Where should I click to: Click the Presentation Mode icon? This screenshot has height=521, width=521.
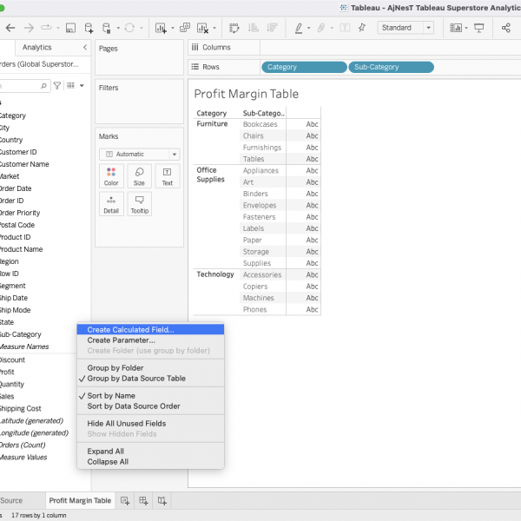pos(478,28)
